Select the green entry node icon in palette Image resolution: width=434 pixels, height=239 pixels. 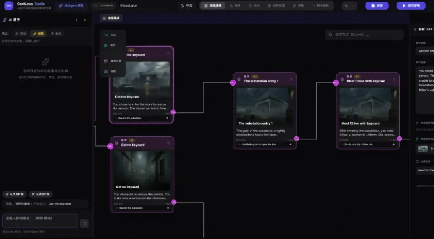[x=106, y=35]
